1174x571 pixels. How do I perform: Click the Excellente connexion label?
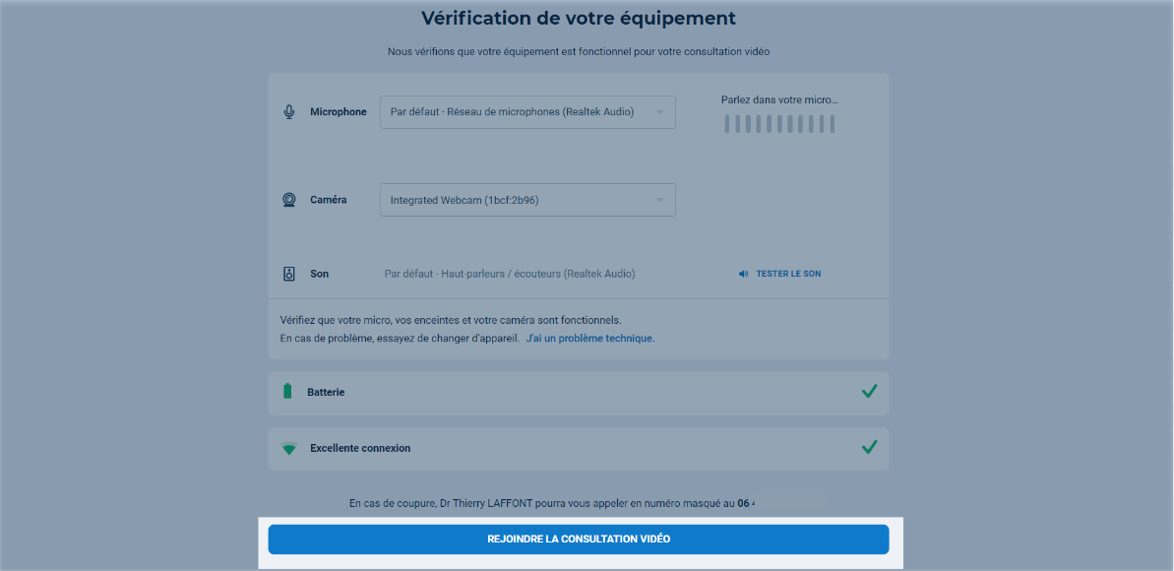pos(360,448)
